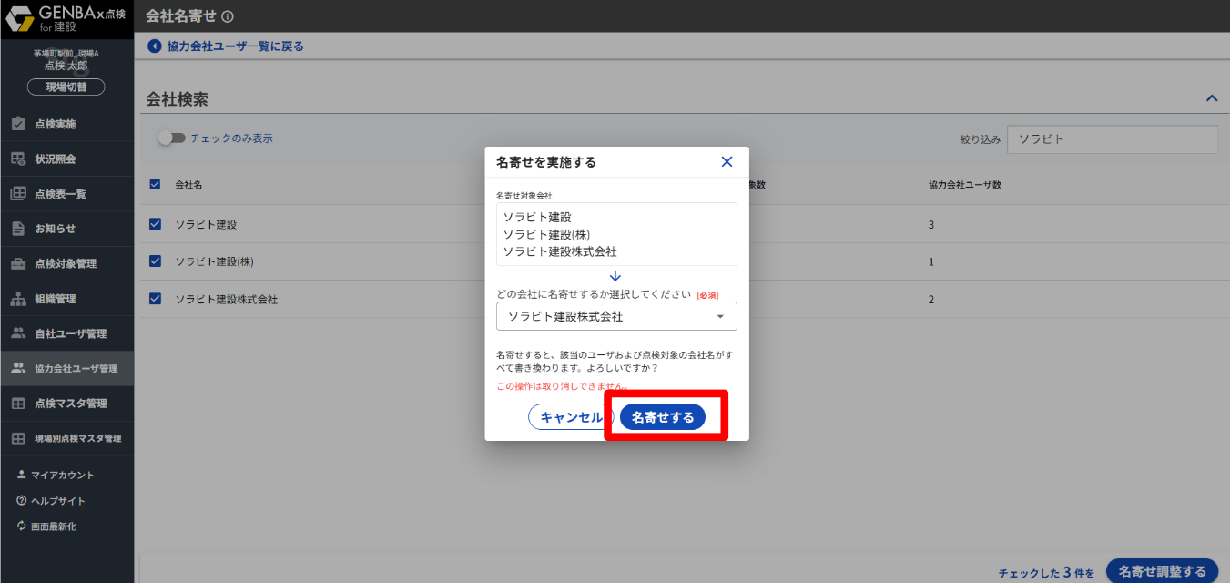Viewport: 1230px width, 583px height.
Task: Open the merge target company dropdown
Action: coord(616,316)
